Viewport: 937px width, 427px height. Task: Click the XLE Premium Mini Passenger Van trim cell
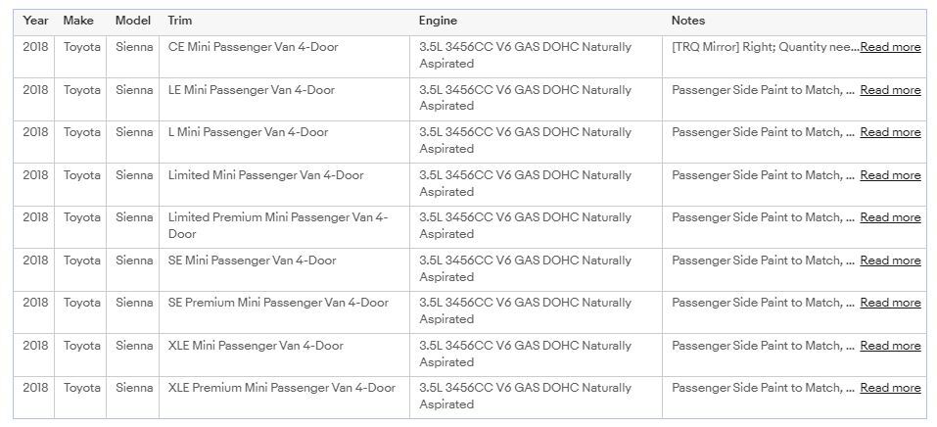pos(282,388)
